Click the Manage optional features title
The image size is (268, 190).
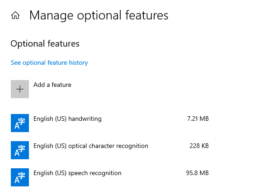point(99,15)
